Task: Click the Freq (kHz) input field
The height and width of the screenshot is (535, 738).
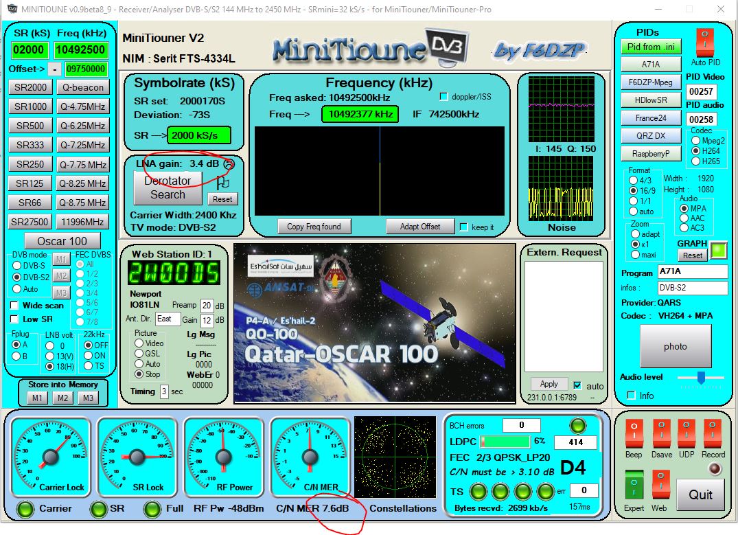Action: coord(80,50)
